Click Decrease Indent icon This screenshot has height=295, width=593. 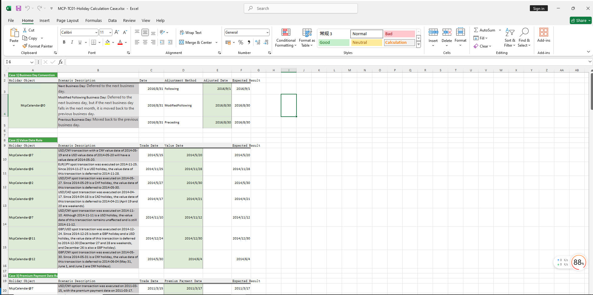162,42
